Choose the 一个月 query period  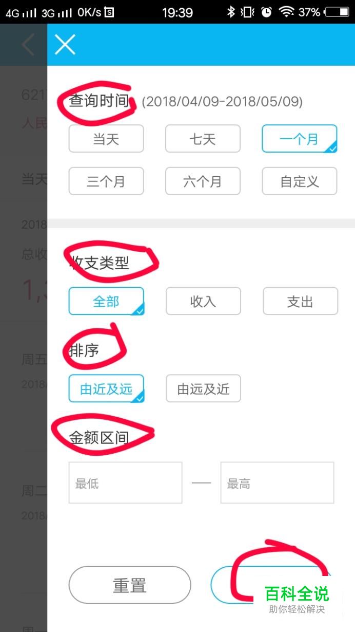(x=300, y=139)
